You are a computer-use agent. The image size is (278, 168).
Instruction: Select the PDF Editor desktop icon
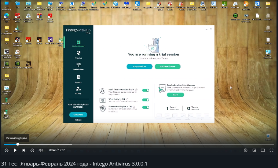[x=17, y=18]
